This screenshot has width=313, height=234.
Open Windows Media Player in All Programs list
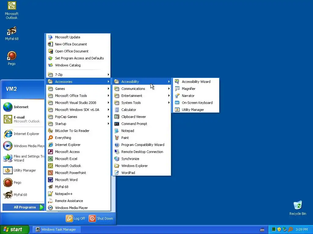point(78,208)
